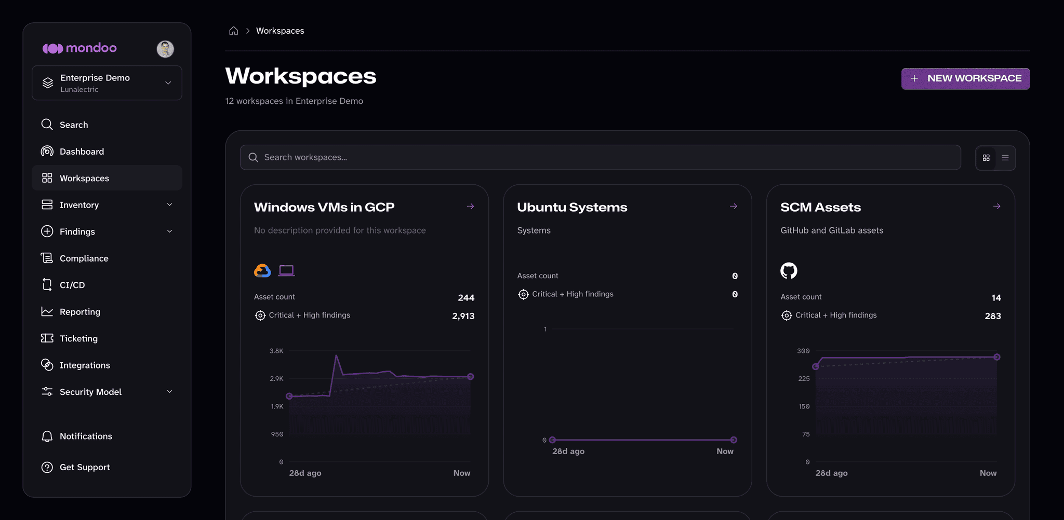Click the Notifications bell icon
Viewport: 1064px width, 520px height.
pyautogui.click(x=47, y=436)
